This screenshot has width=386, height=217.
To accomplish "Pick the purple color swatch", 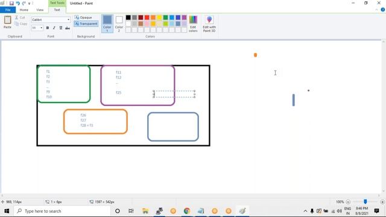I will (184, 17).
